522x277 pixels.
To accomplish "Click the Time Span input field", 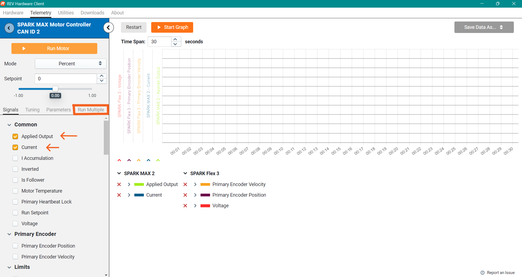I will click(160, 42).
